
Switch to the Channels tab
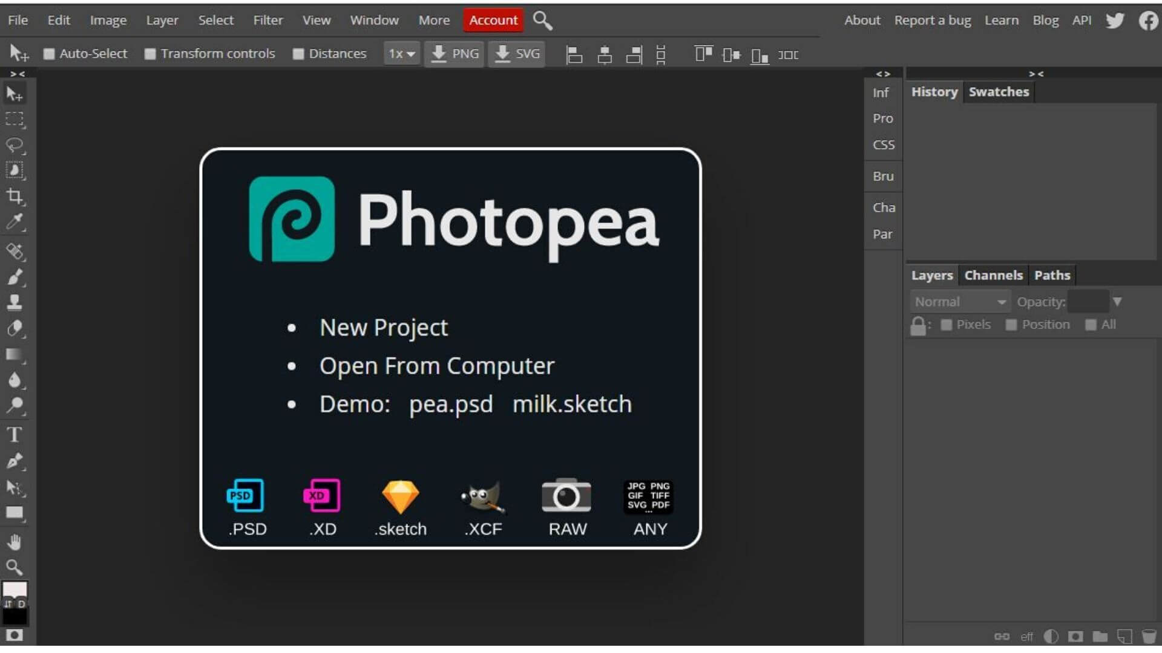993,276
